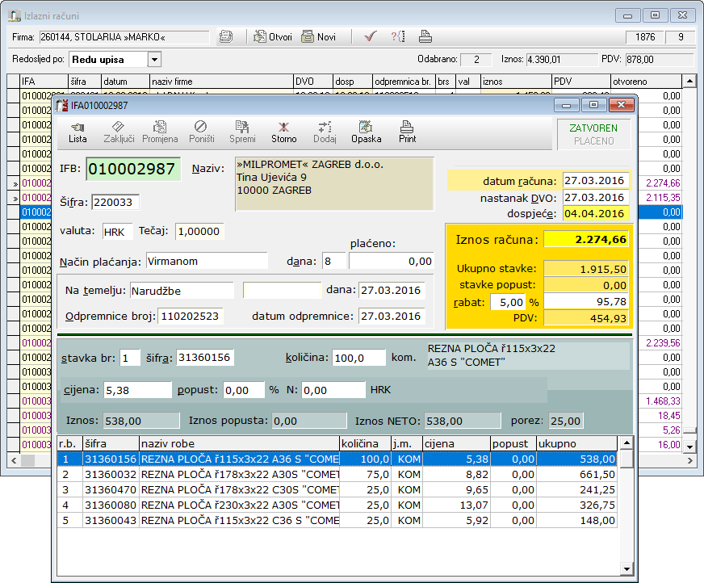Click the Storno toolbar icon
The height and width of the screenshot is (583, 704).
(x=283, y=132)
